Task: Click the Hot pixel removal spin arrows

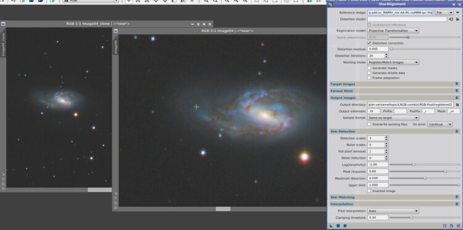Action: tap(386, 151)
